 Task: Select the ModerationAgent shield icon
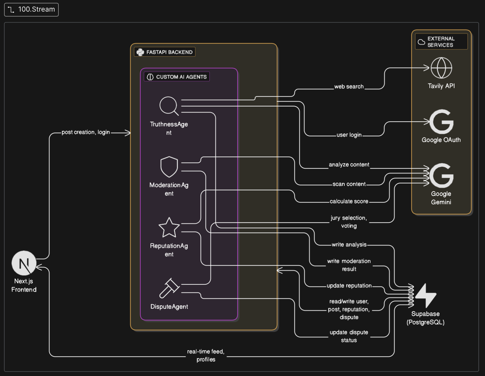[169, 167]
